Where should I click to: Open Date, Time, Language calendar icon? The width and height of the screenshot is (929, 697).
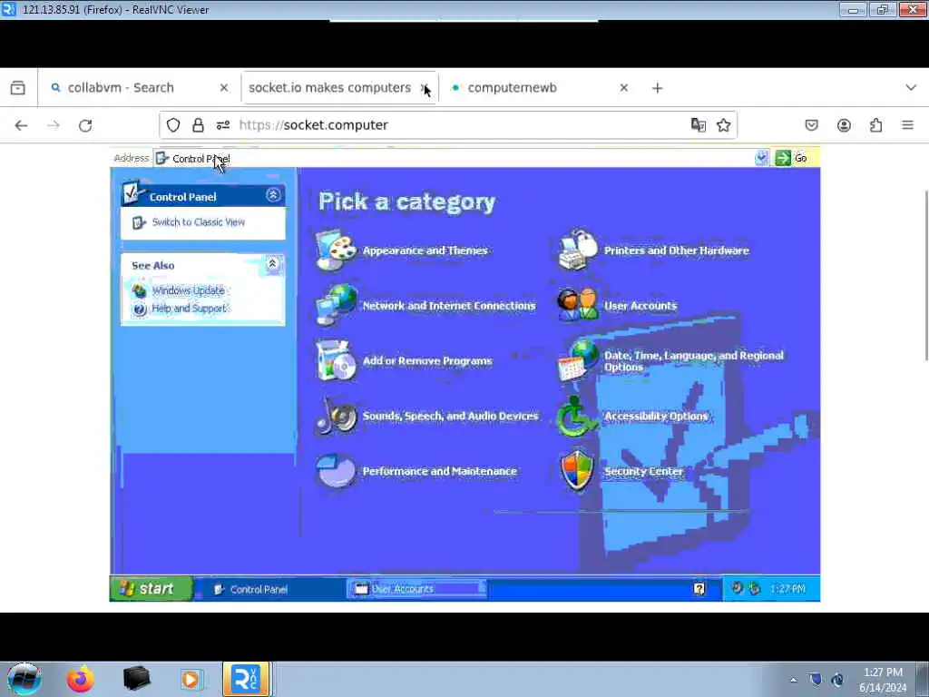tap(578, 360)
